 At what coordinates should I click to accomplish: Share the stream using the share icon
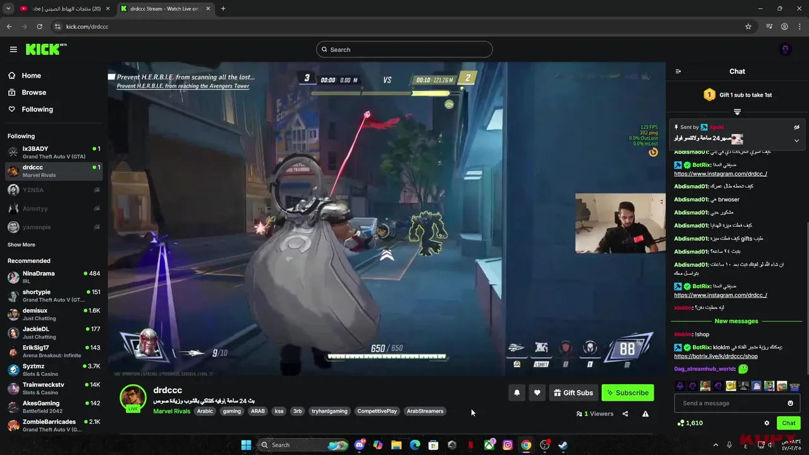pyautogui.click(x=625, y=414)
